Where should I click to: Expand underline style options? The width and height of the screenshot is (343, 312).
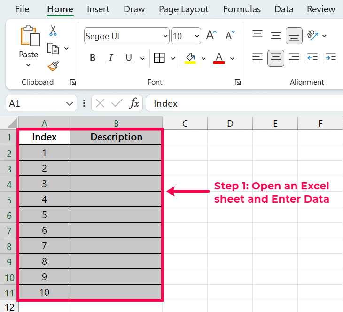(142, 58)
